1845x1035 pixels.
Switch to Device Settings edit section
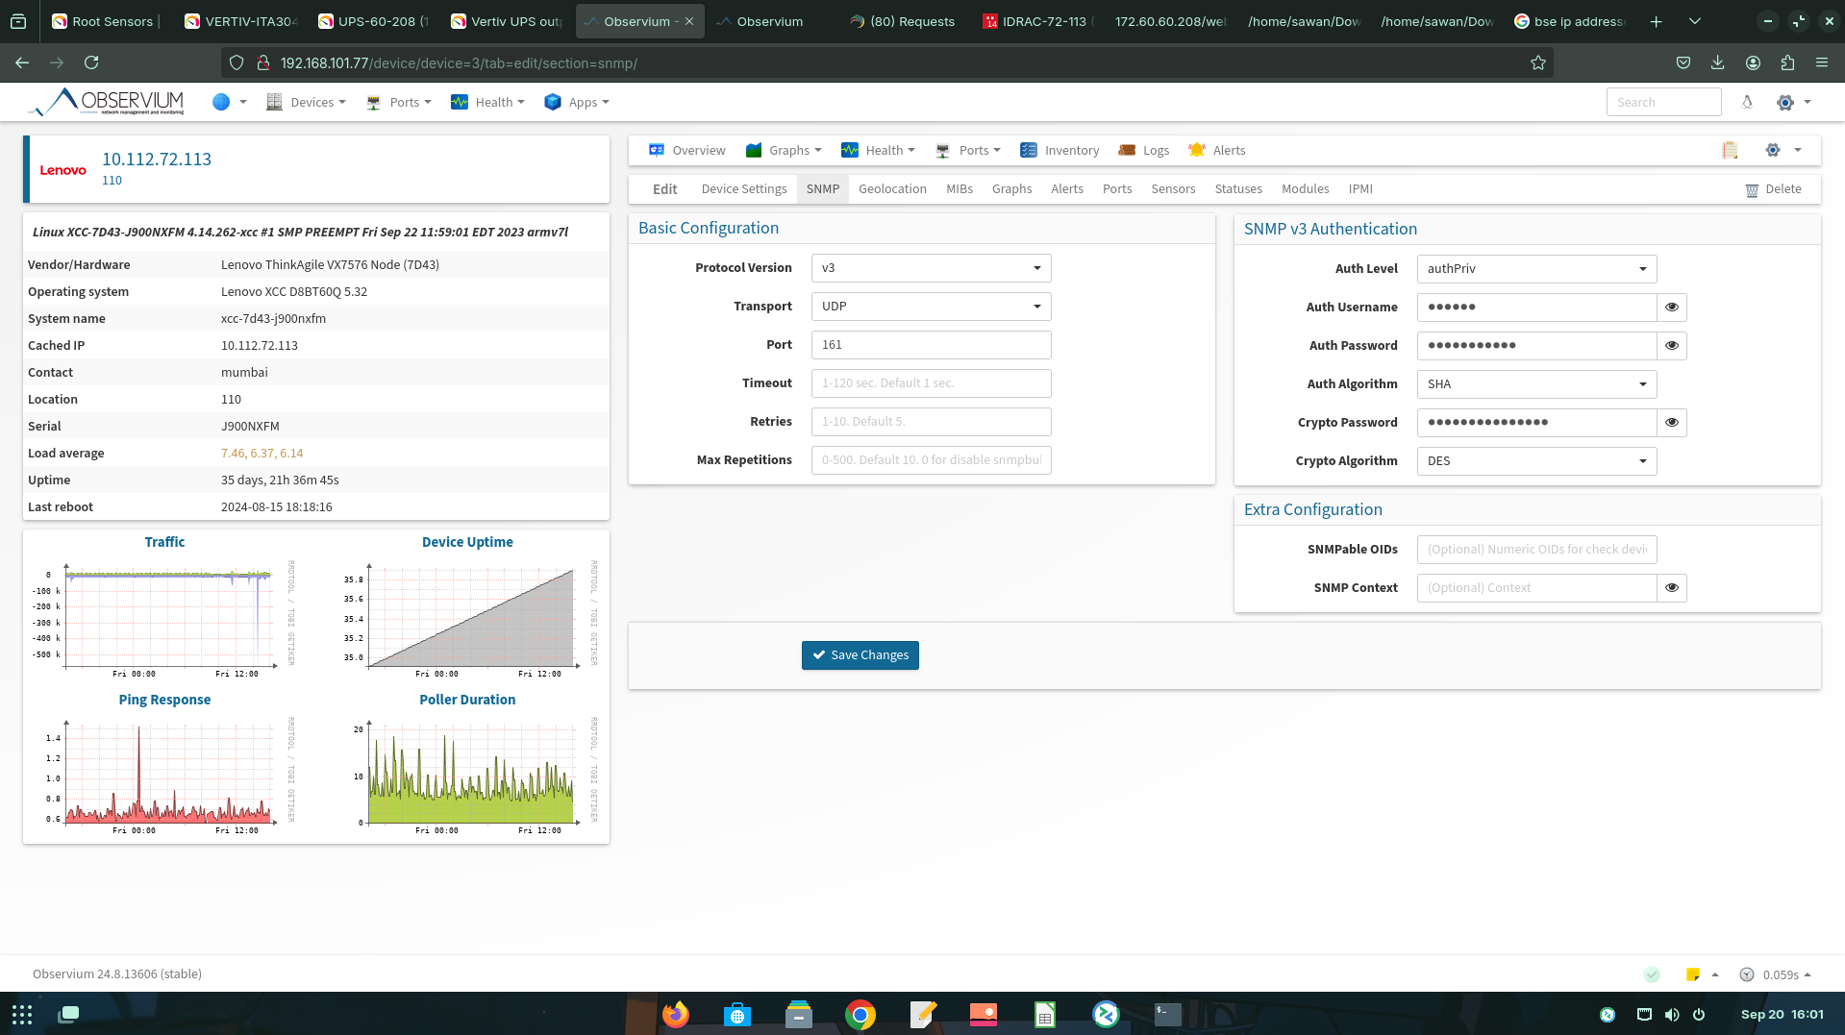(x=744, y=189)
